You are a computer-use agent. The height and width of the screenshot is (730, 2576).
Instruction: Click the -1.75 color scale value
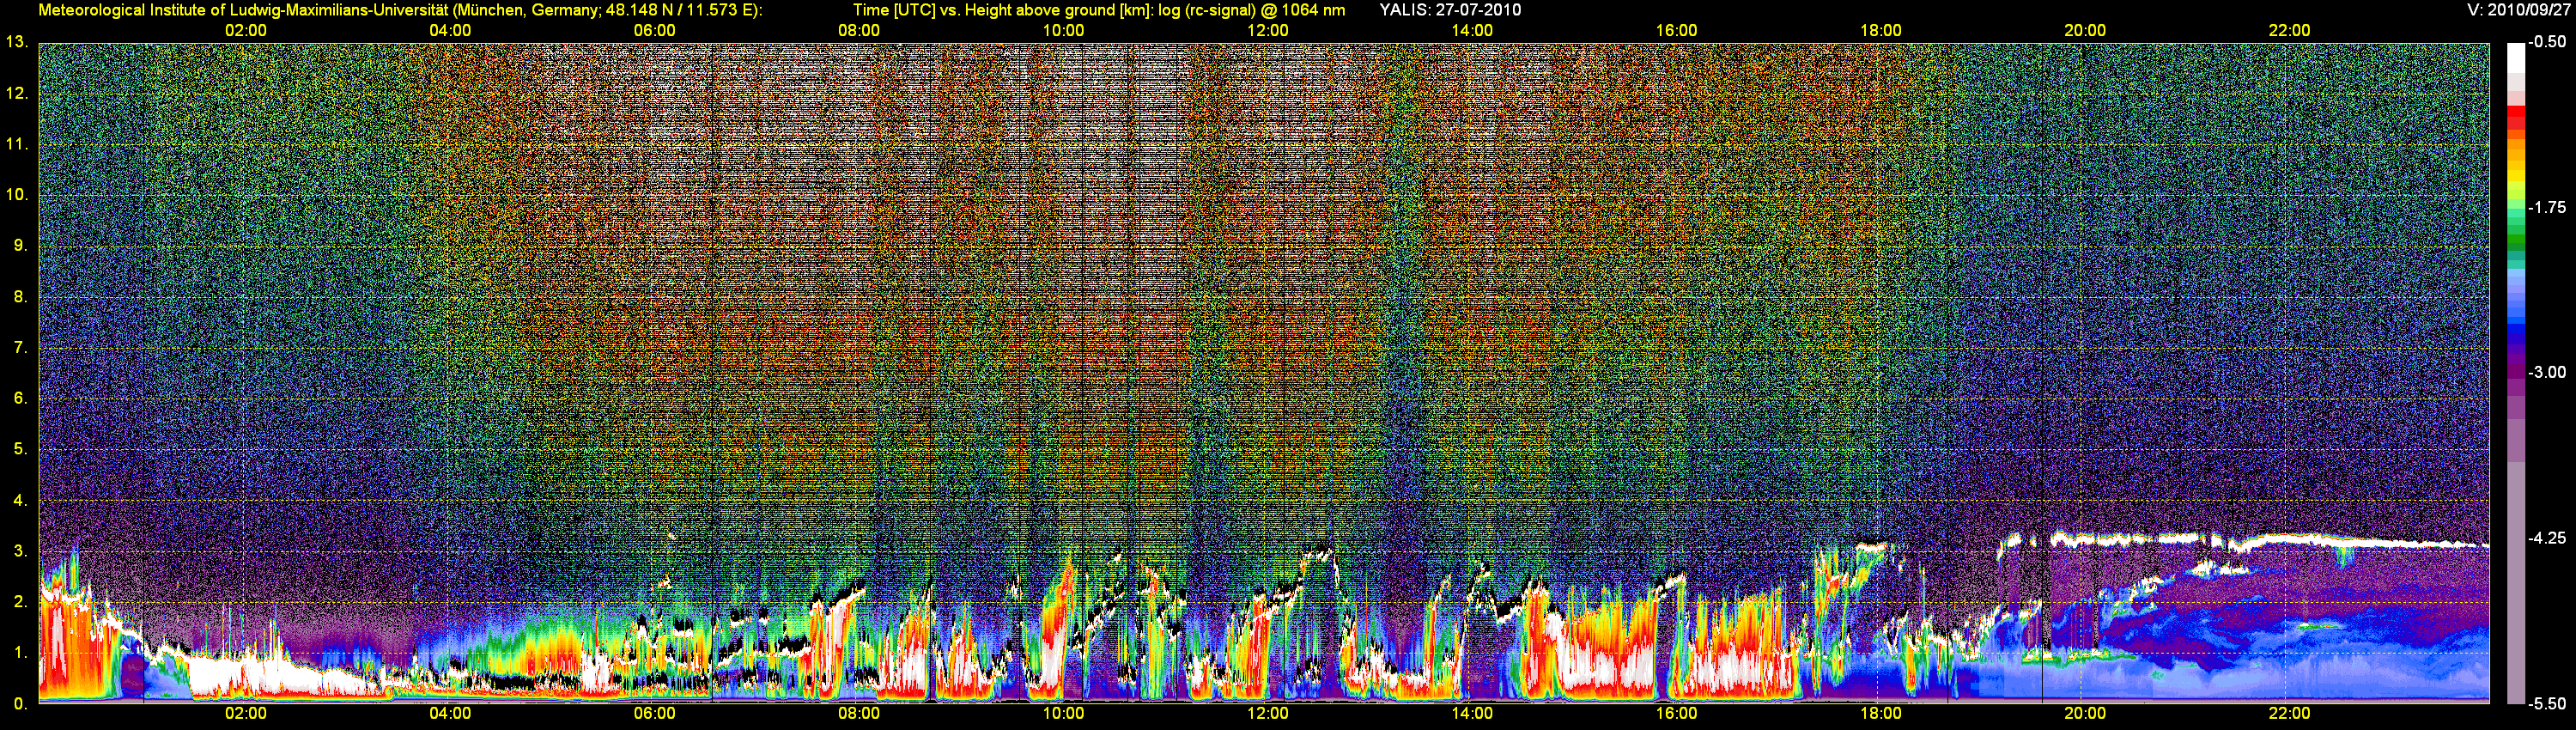[2547, 207]
